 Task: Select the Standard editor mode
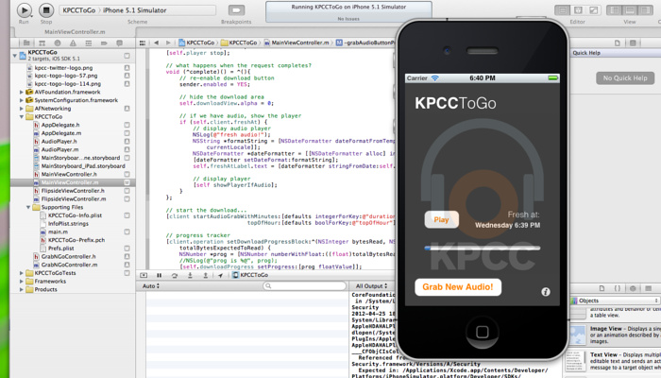(x=562, y=10)
